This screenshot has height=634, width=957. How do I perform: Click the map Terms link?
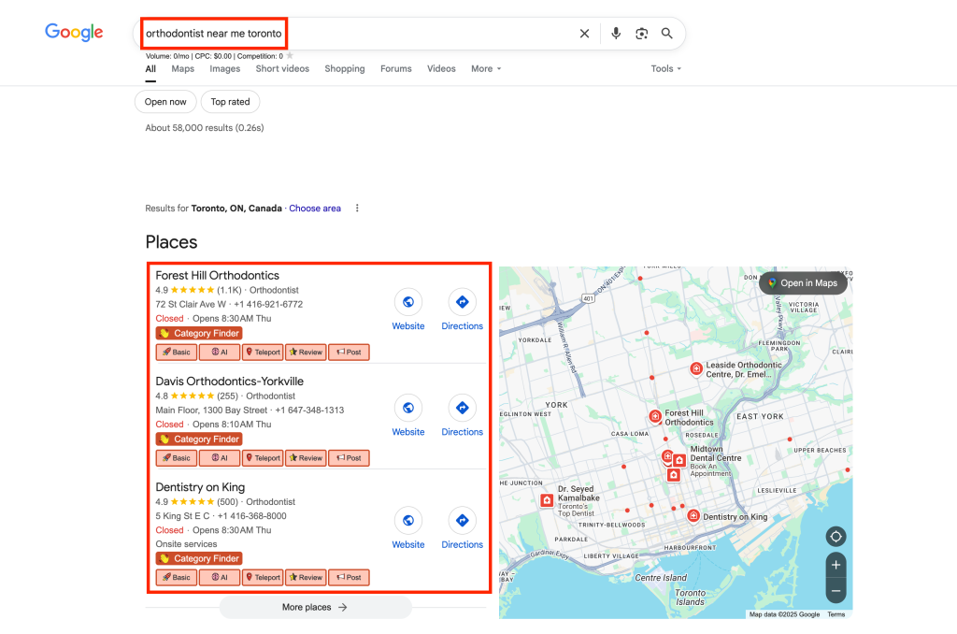836,614
